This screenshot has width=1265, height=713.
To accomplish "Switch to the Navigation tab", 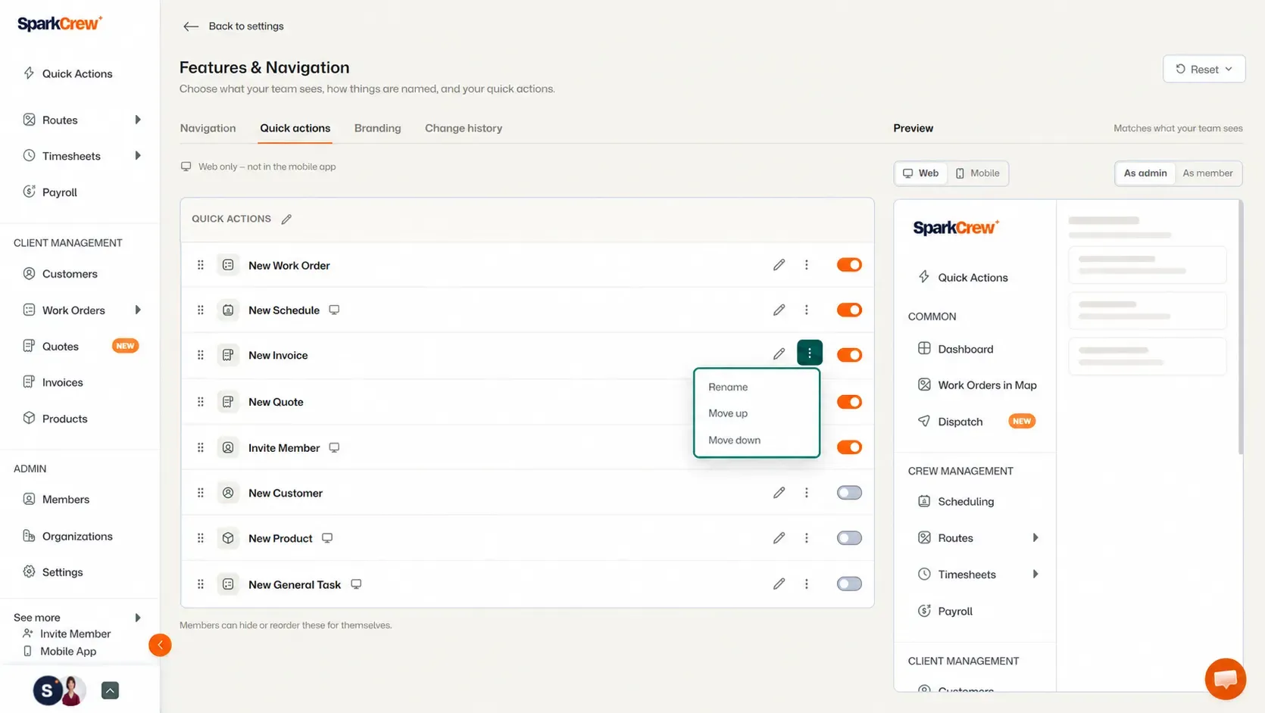I will [208, 128].
